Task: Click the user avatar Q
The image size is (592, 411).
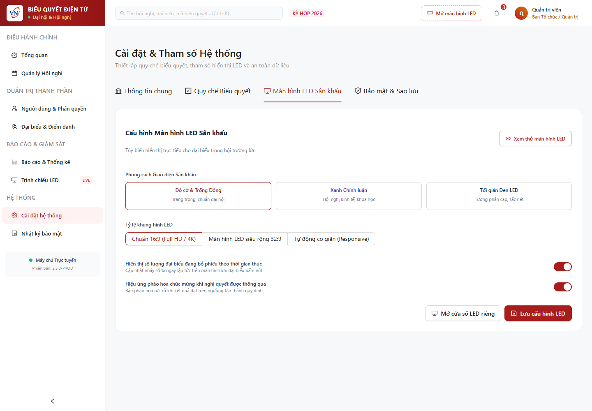Action: tap(521, 13)
